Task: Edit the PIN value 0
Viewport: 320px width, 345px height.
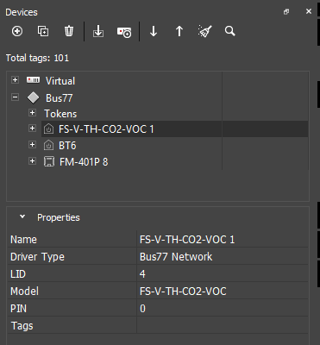Action: click(x=223, y=308)
